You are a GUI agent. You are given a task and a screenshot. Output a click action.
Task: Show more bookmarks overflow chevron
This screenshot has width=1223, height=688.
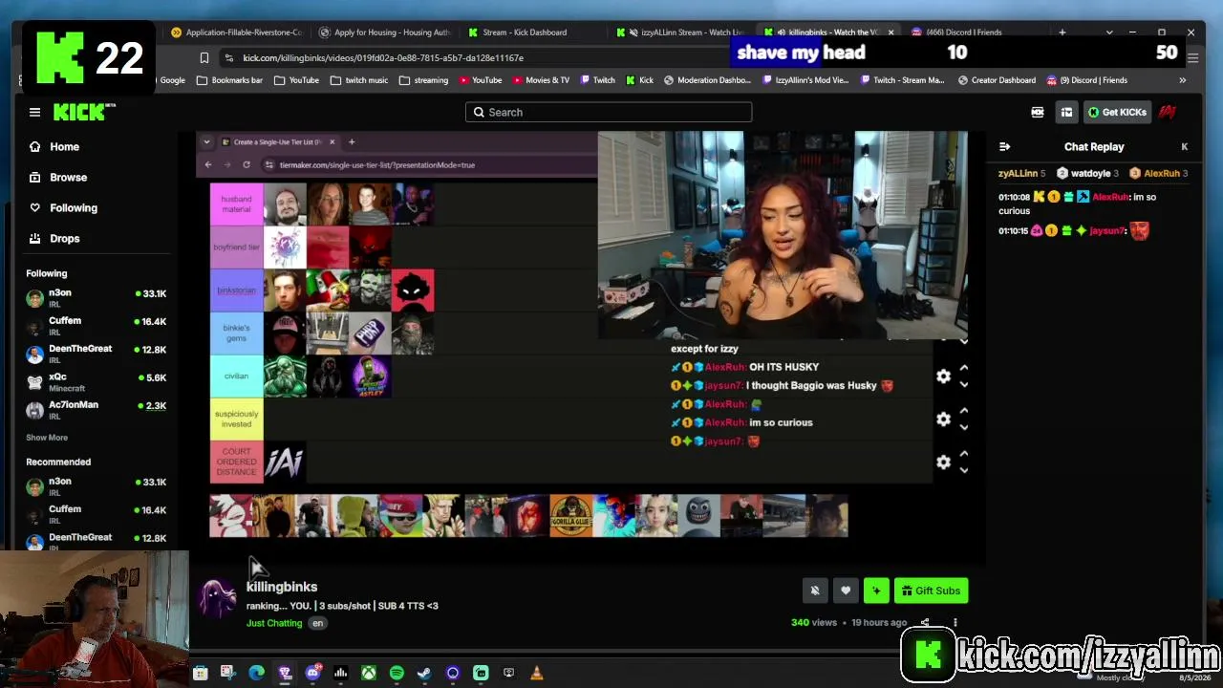coord(1182,80)
